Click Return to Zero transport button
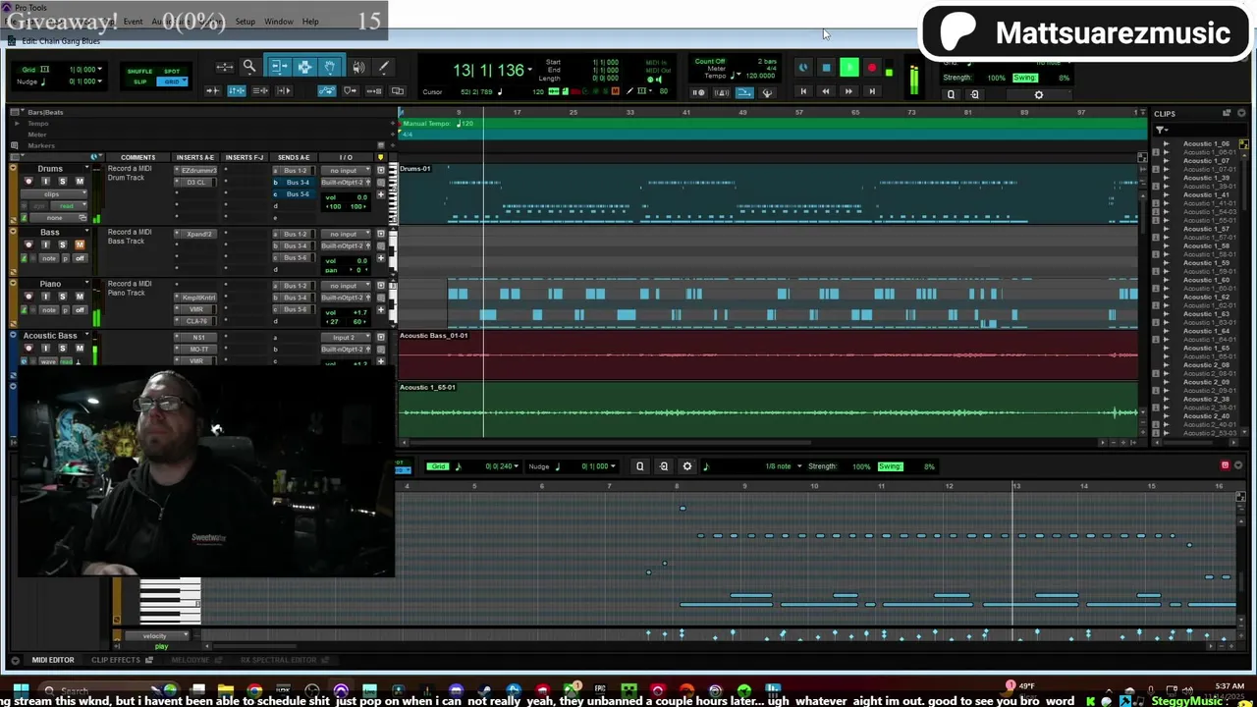This screenshot has height=707, width=1257. pos(803,91)
